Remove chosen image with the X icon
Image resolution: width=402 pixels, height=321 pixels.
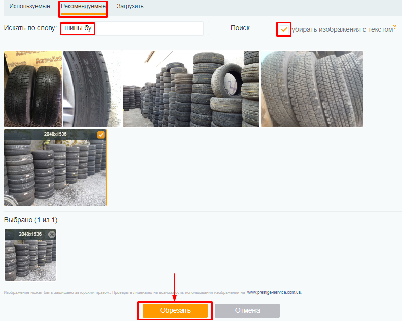pos(51,234)
